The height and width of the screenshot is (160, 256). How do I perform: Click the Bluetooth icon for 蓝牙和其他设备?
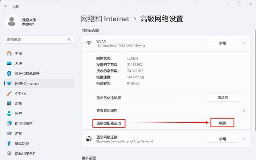pyautogui.click(x=9, y=74)
